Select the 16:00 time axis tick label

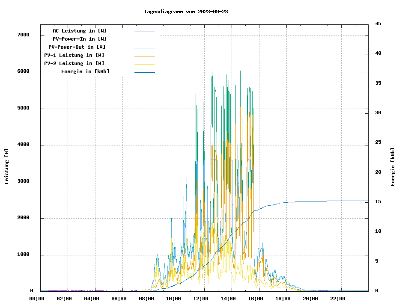tap(256, 299)
